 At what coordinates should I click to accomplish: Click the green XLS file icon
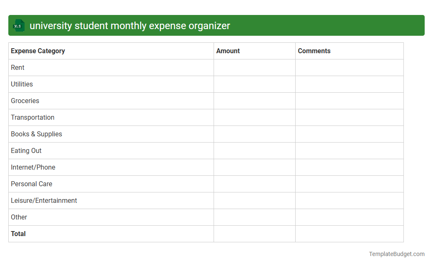click(x=18, y=25)
